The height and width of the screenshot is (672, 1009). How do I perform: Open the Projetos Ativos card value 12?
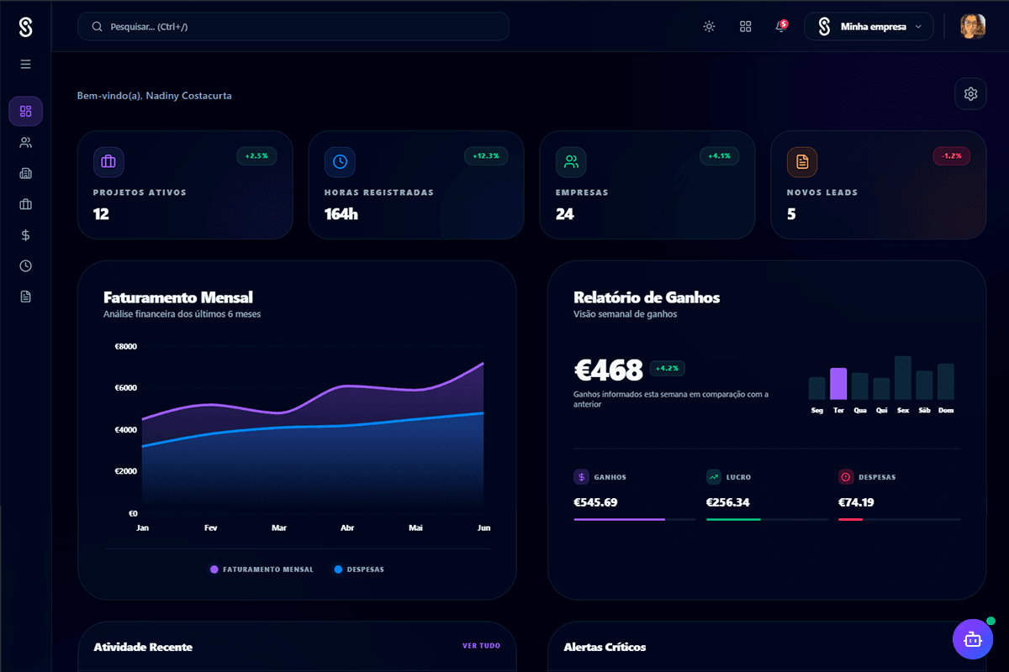tap(101, 214)
